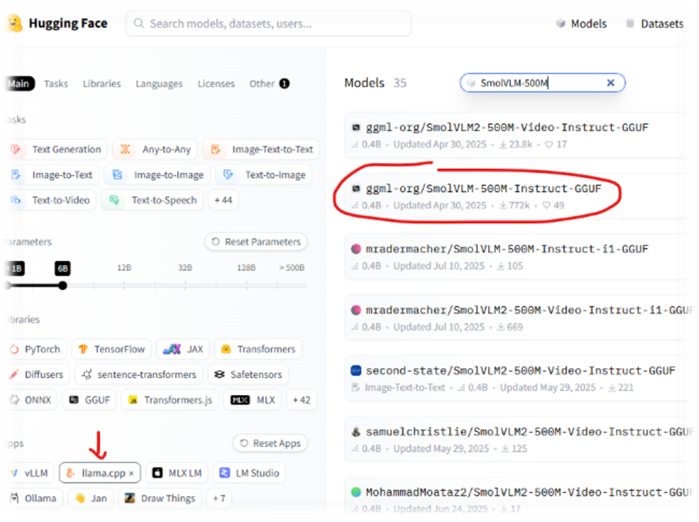Expand the +44 more tasks list

(223, 200)
